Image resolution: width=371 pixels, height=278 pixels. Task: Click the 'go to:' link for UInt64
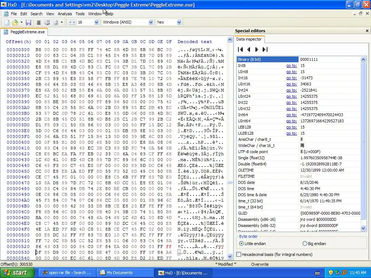(x=292, y=121)
